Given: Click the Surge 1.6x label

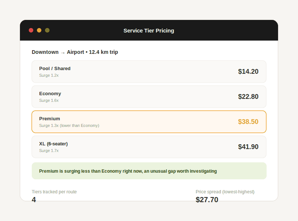Looking at the screenshot, I should coord(49,100).
